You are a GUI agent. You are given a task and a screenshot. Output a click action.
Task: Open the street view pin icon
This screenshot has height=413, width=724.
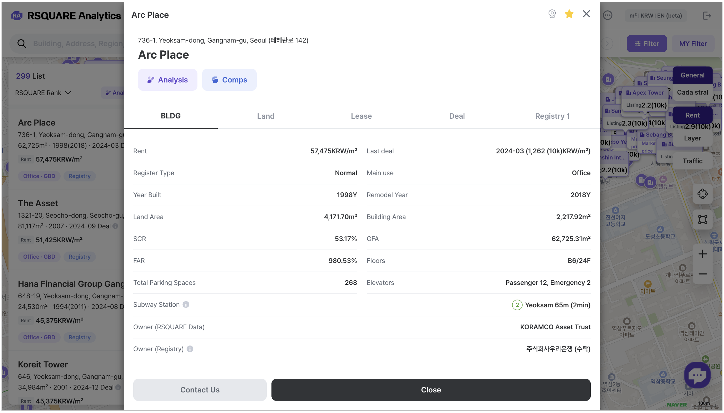coord(552,14)
